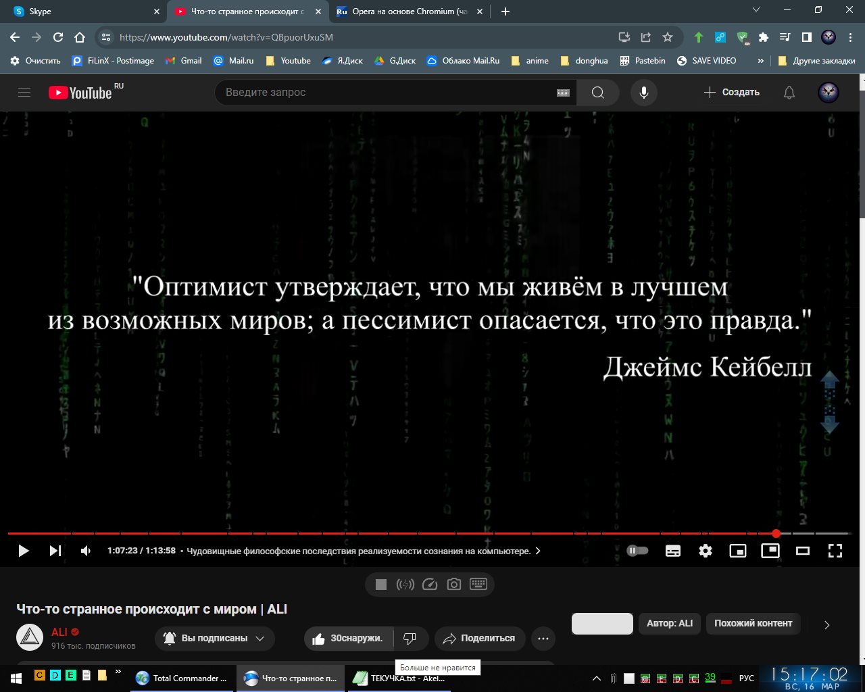
Task: Open the 'Другие закладки' folder
Action: 817,61
